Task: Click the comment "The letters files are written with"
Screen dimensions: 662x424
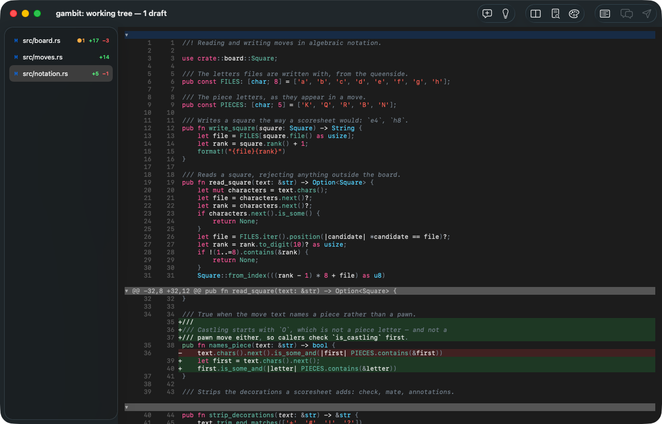Action: 295,74
